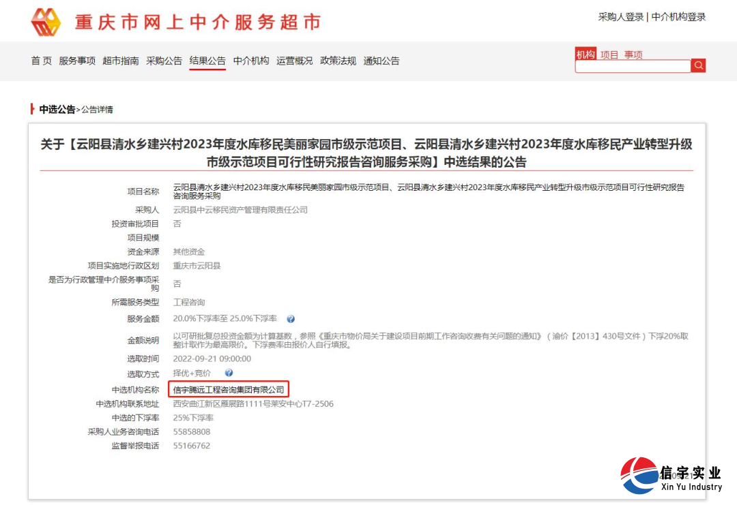Open the 采购公告 menu item
The height and width of the screenshot is (505, 737).
point(164,61)
